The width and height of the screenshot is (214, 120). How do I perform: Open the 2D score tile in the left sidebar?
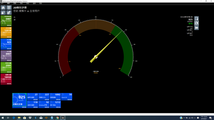6,44
